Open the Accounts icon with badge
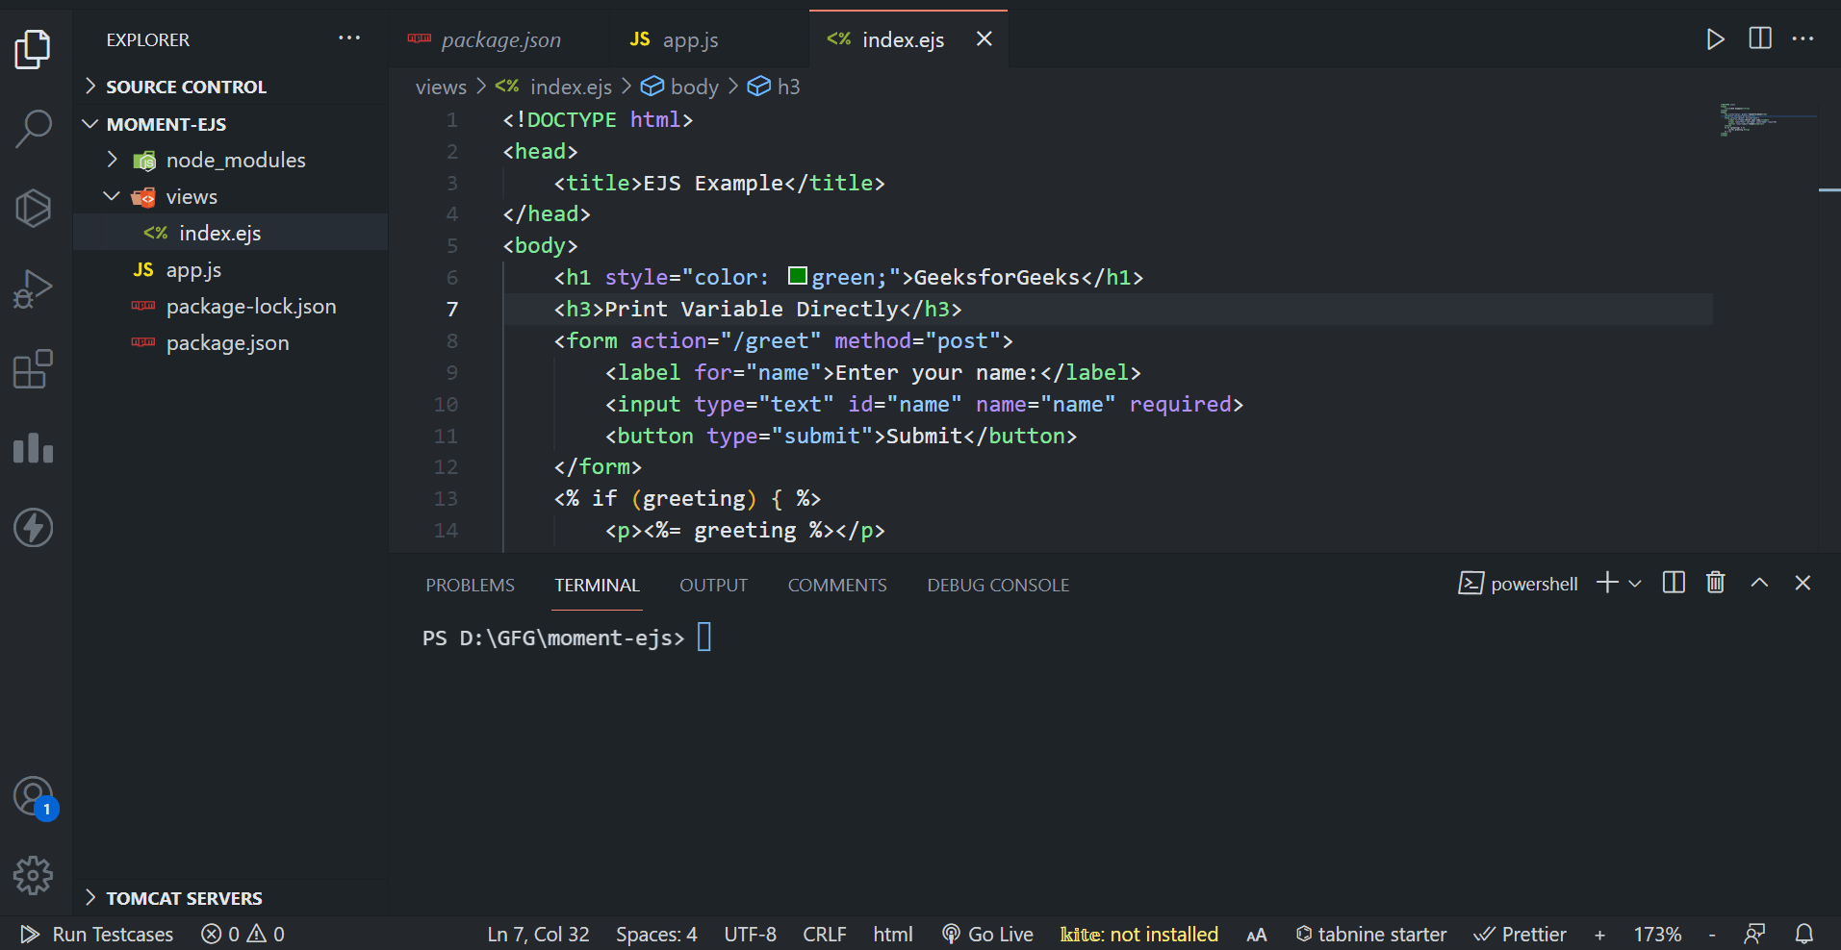This screenshot has height=950, width=1841. 34,797
